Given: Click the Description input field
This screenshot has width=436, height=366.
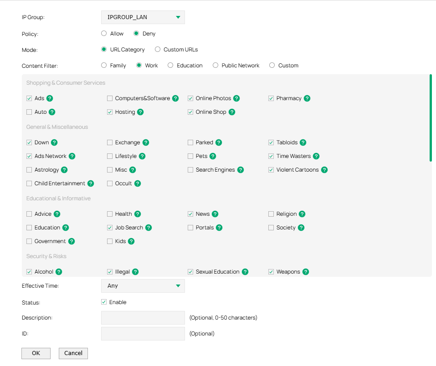Looking at the screenshot, I should (x=143, y=317).
